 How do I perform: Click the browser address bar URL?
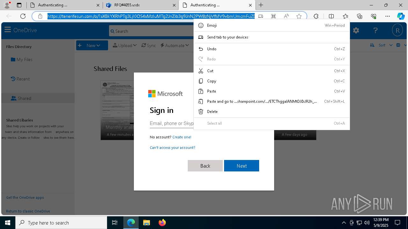151,16
